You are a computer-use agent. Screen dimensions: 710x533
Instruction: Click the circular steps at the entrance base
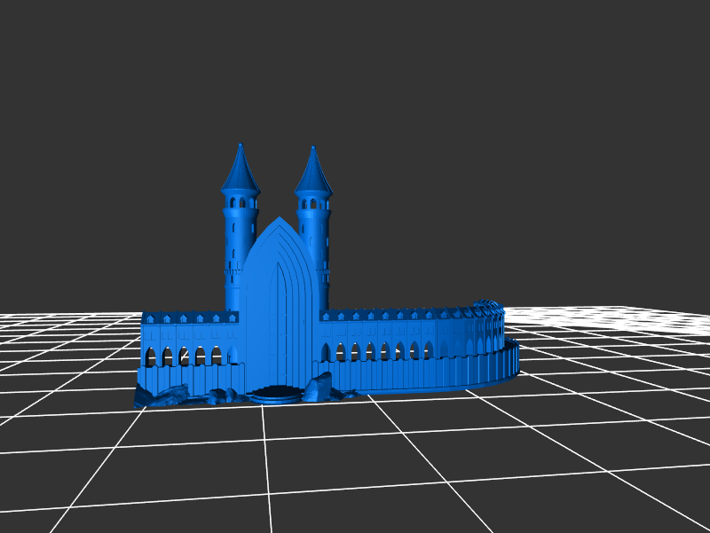pos(277,393)
